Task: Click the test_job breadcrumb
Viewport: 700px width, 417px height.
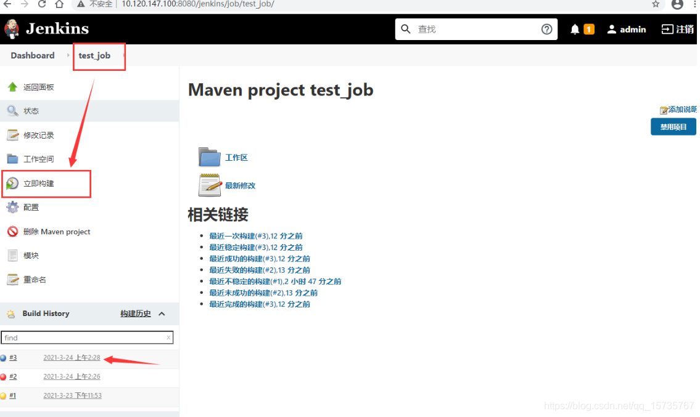Action: (x=94, y=55)
